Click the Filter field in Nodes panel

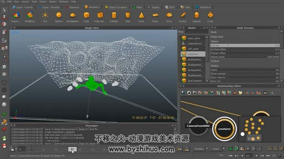(197, 32)
